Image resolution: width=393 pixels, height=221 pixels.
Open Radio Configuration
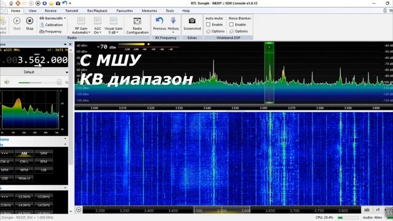[x=138, y=26]
